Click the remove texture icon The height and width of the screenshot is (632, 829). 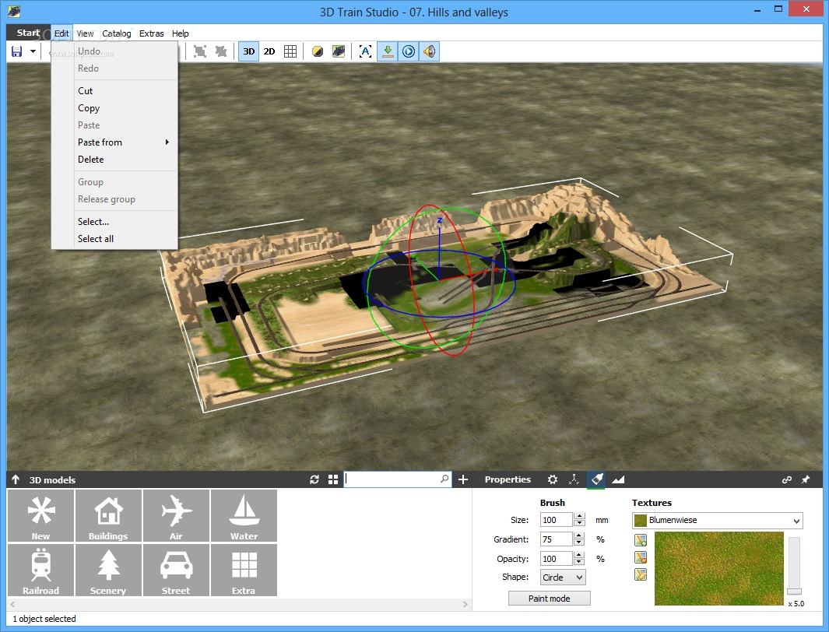pos(641,557)
